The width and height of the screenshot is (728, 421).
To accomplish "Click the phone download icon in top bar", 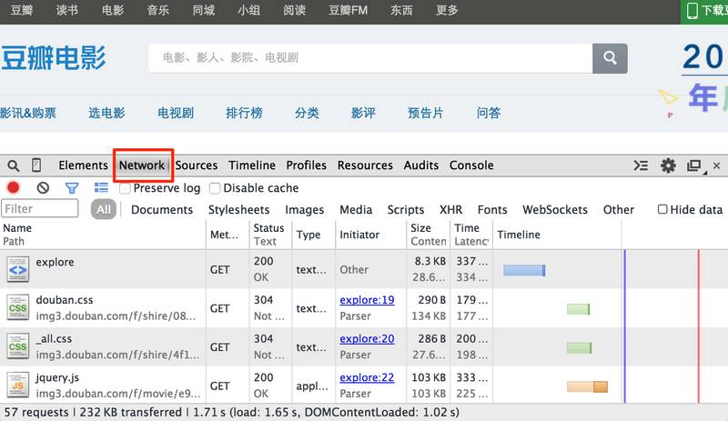I will 692,11.
